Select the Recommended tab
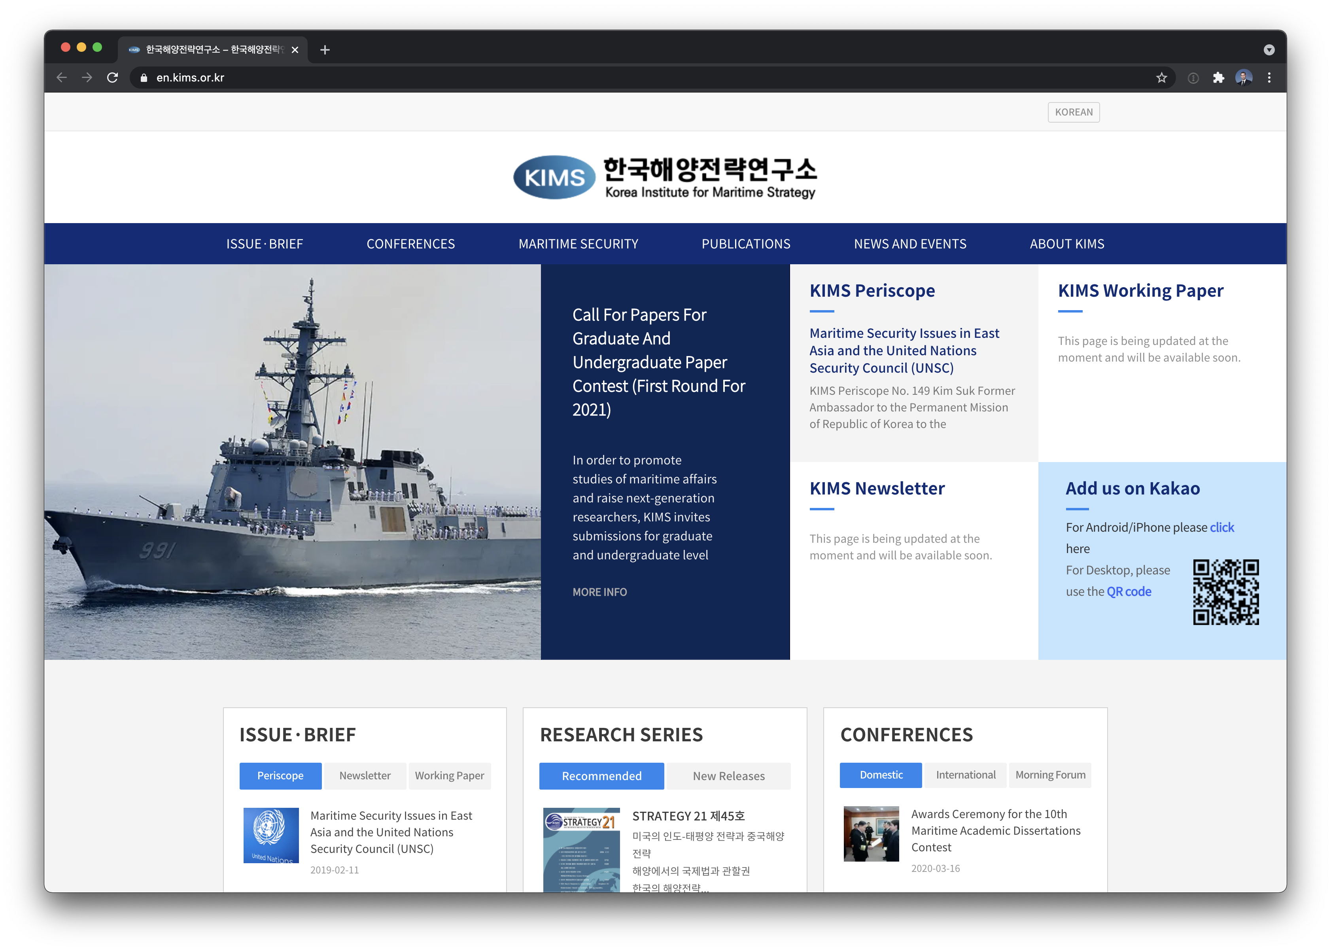This screenshot has height=951, width=1331. [x=602, y=777]
